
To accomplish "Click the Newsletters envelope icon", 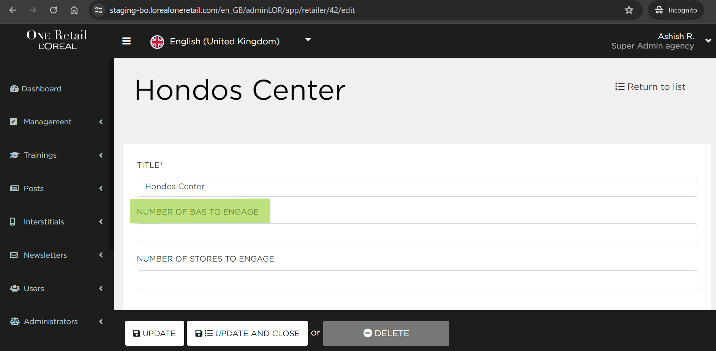I will [x=14, y=255].
